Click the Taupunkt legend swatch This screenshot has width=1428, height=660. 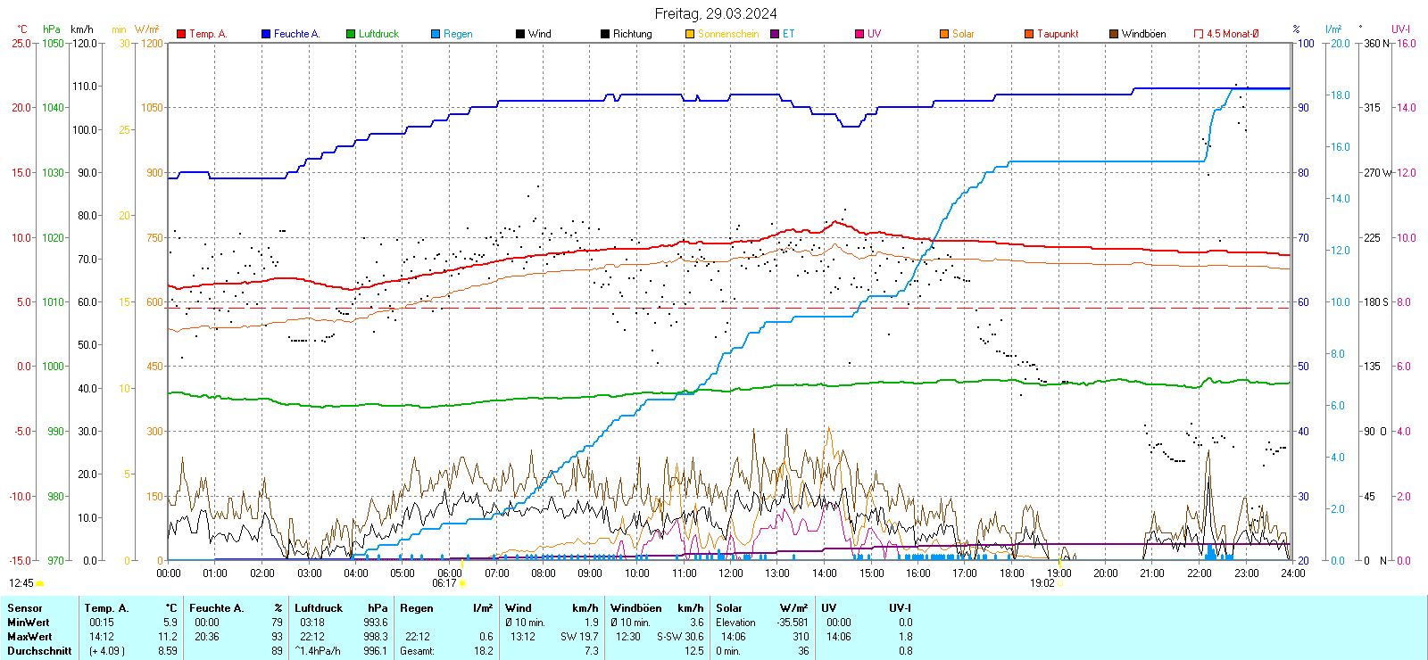click(1029, 34)
